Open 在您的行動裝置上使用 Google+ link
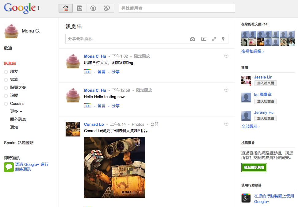This screenshot has width=298, height=207. (274, 199)
